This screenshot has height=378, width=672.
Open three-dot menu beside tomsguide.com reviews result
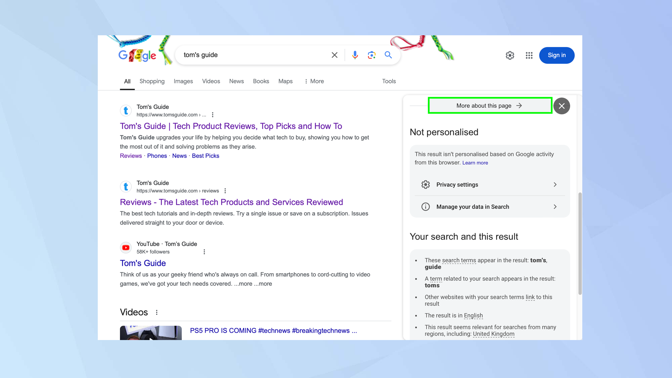click(x=225, y=191)
